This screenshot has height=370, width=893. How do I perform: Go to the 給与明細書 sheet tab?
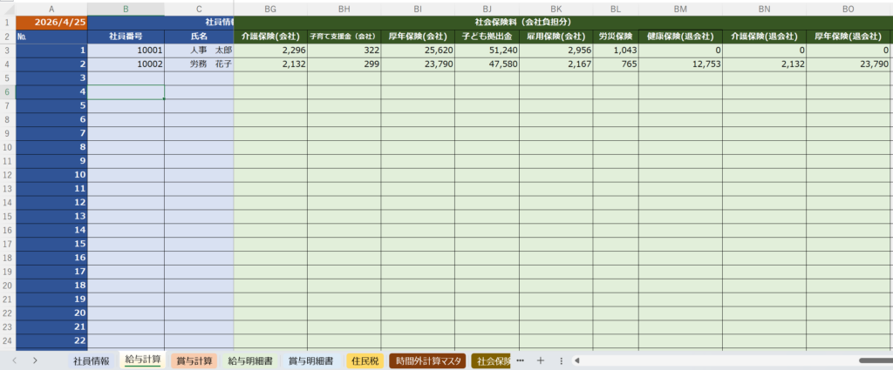pyautogui.click(x=249, y=360)
